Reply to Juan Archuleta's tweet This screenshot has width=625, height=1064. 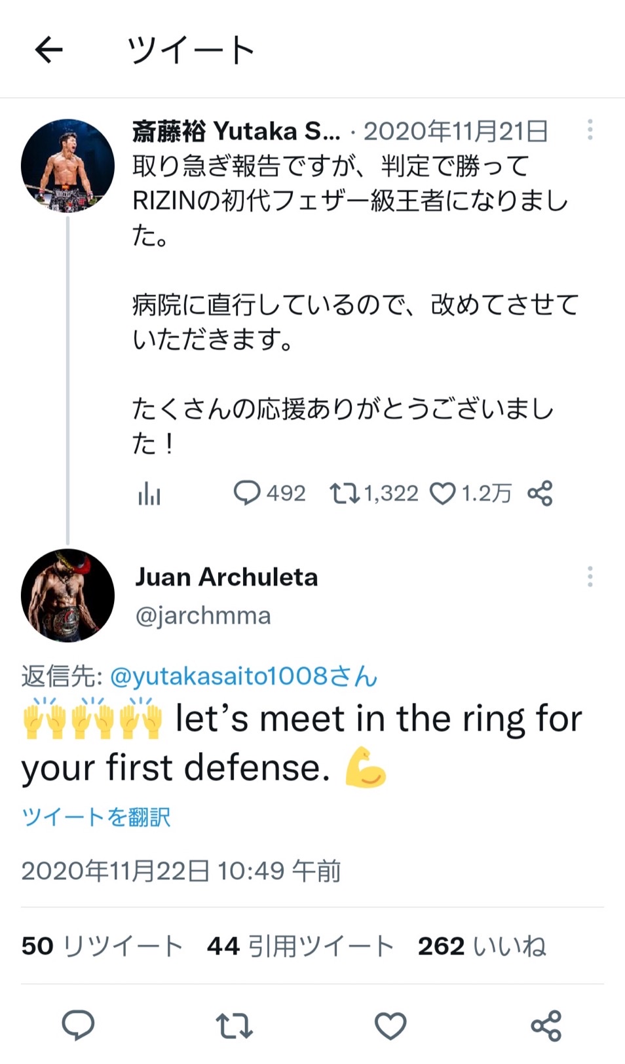coord(78,1025)
